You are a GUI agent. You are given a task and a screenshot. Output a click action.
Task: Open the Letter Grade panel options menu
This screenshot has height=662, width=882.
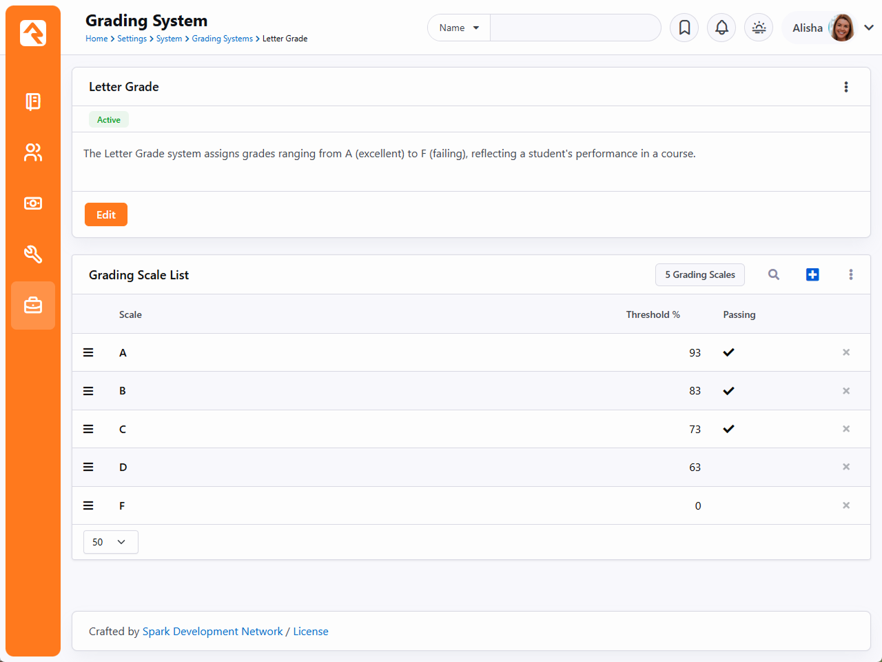(x=846, y=87)
